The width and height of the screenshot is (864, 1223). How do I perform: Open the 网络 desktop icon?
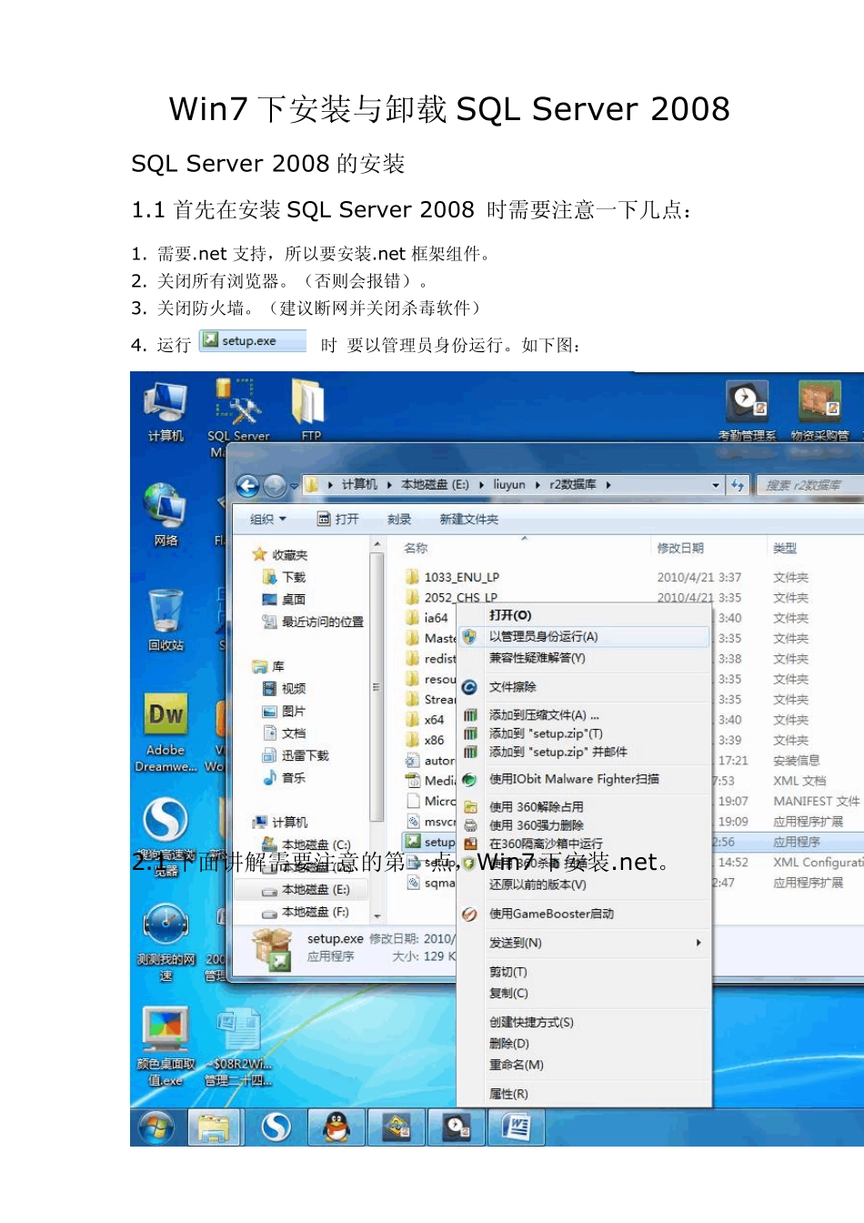166,514
